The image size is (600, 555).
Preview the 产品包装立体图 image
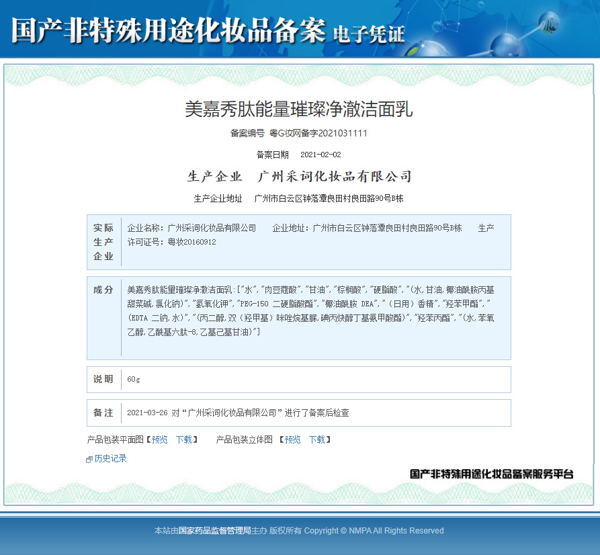pyautogui.click(x=292, y=439)
